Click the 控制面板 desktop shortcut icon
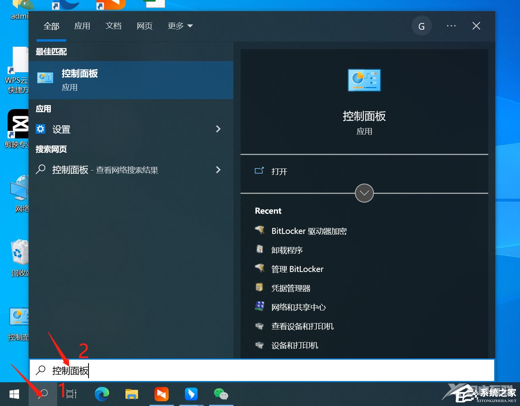Image resolution: width=520 pixels, height=406 pixels. (x=19, y=317)
